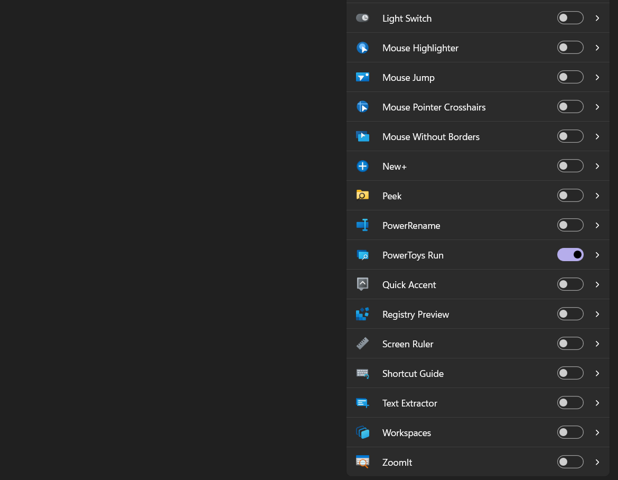Click Registry Preview chevron arrow

tap(597, 314)
